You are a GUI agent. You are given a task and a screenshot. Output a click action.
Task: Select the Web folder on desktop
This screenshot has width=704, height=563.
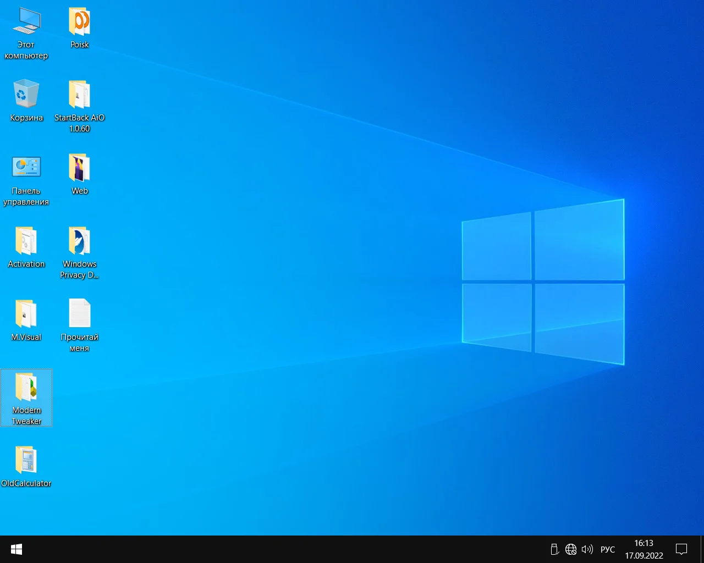pos(79,168)
